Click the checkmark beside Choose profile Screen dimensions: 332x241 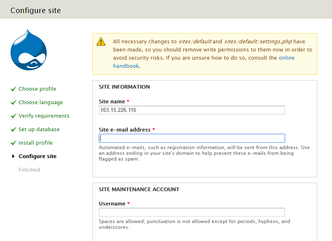[13, 89]
